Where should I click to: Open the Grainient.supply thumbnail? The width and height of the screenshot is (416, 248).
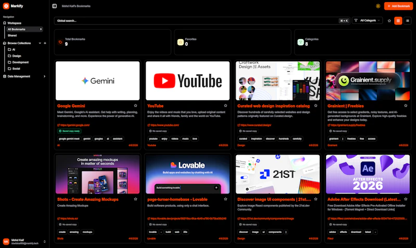368,81
